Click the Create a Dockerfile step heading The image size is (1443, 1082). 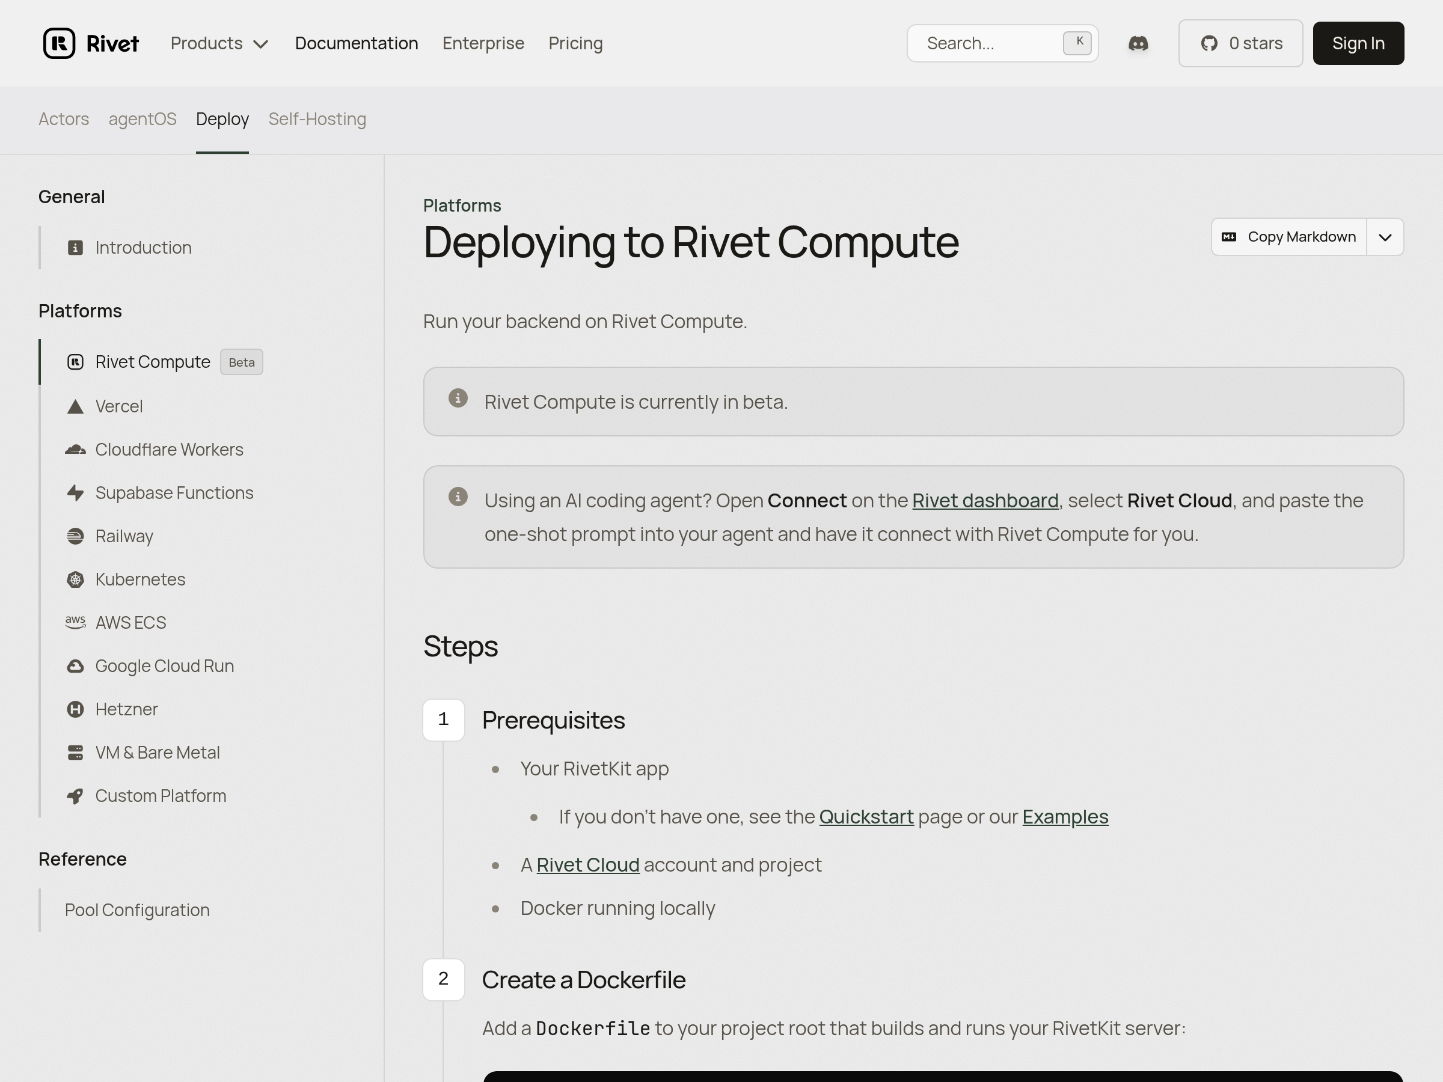point(584,980)
